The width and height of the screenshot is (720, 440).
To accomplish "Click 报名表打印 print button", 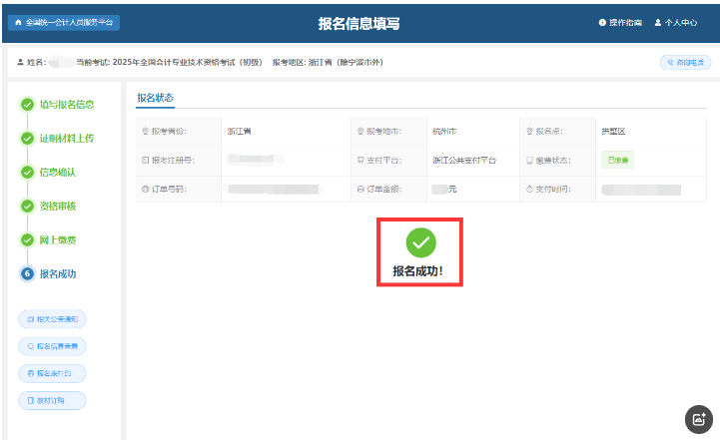I will 52,373.
